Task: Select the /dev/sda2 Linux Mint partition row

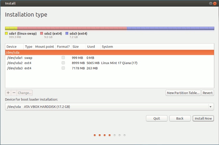Action: coord(109,63)
